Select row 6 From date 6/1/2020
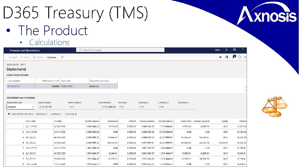This screenshot has height=168, width=299. click(x=31, y=153)
